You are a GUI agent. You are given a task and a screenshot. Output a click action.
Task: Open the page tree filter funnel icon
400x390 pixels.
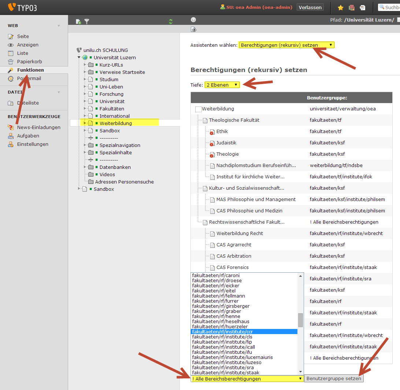coord(87,22)
